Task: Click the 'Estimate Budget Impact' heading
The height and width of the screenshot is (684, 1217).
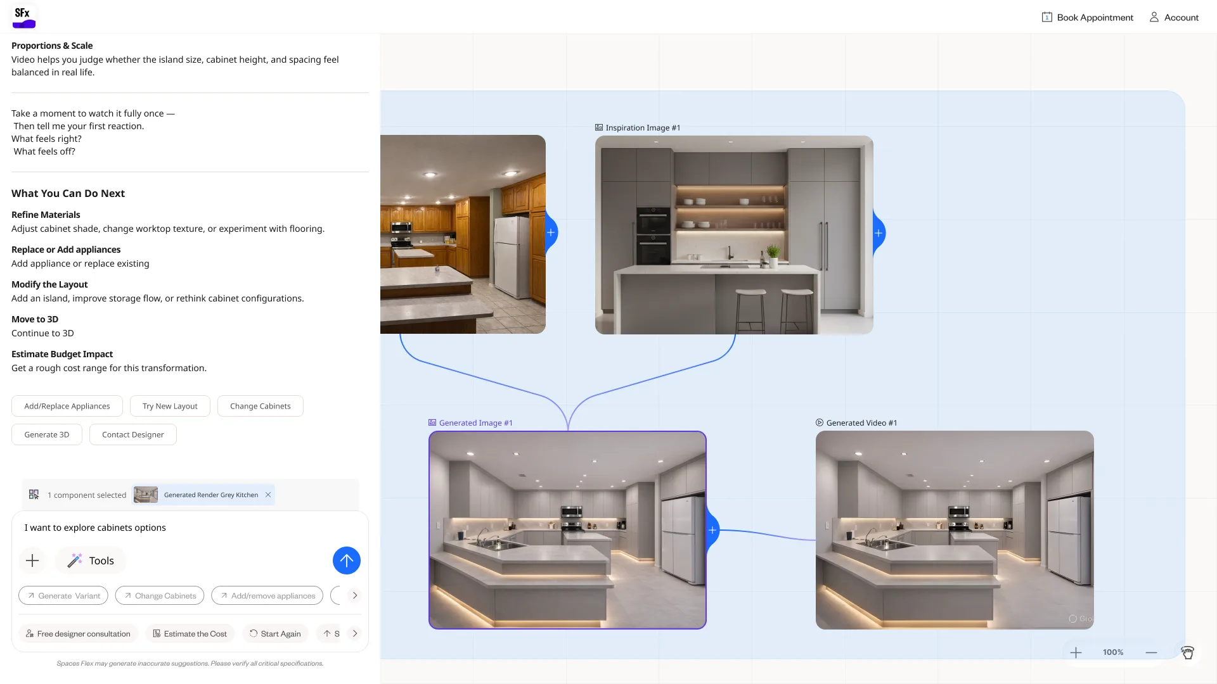Action: (x=62, y=354)
